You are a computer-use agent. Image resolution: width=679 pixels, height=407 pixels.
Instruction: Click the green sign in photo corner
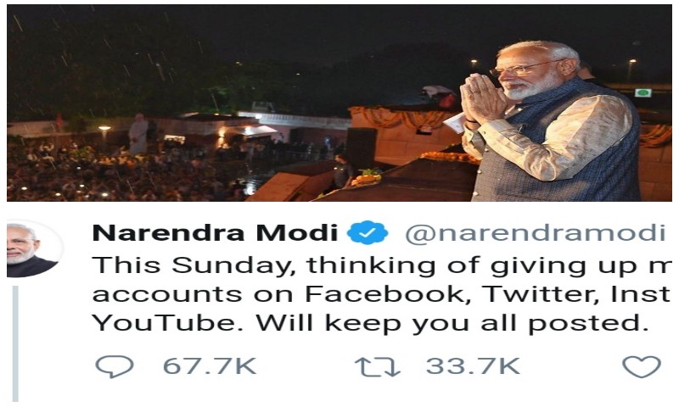pos(643,92)
